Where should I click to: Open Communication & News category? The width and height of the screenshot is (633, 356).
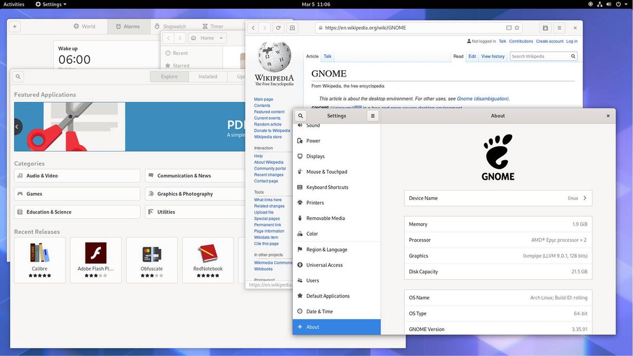195,176
